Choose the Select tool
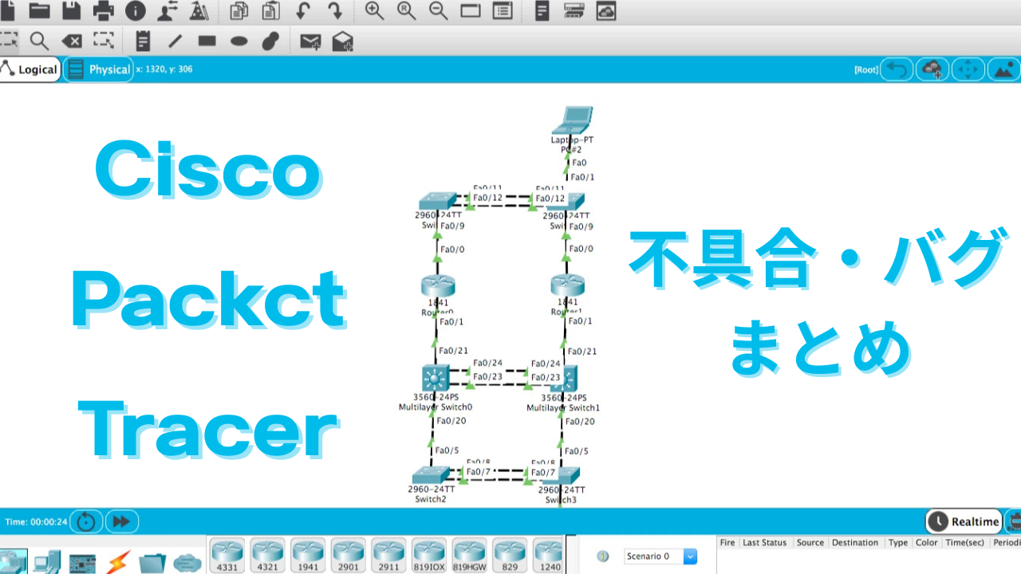This screenshot has width=1021, height=574. point(8,41)
